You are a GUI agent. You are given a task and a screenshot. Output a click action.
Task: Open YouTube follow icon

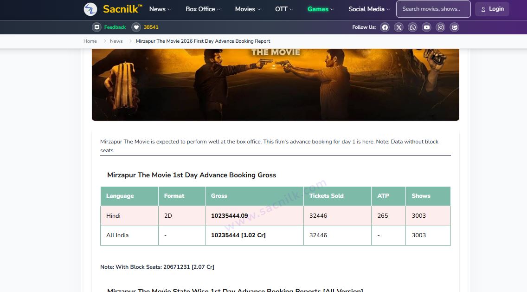(426, 27)
